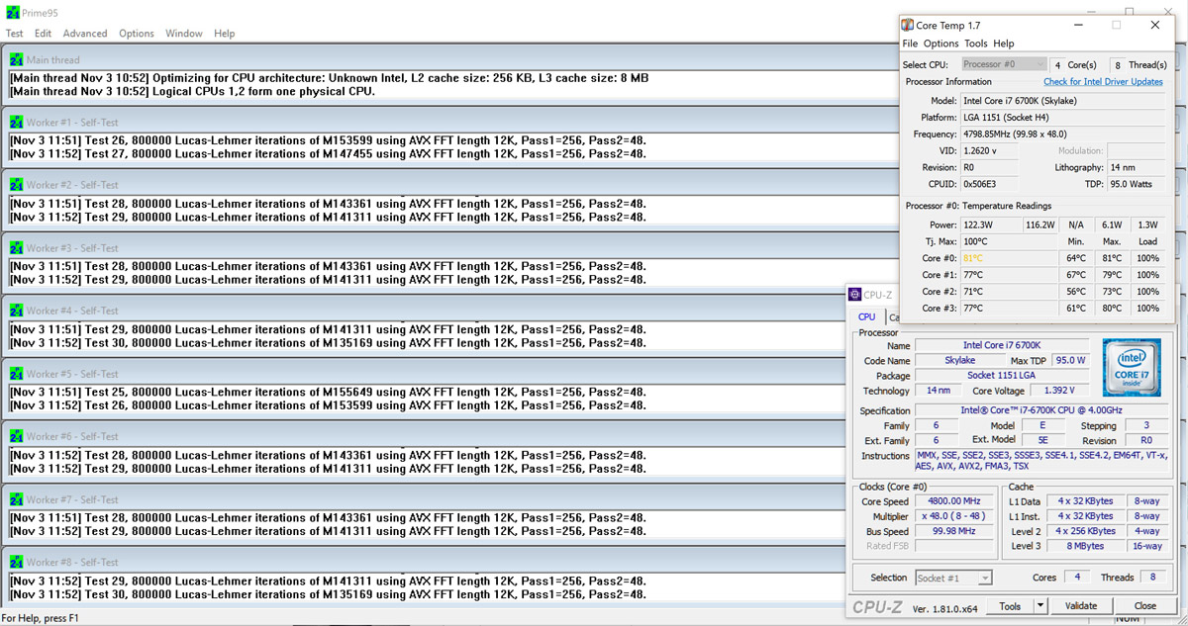
Task: Close the Core Temp window
Action: coord(1155,25)
